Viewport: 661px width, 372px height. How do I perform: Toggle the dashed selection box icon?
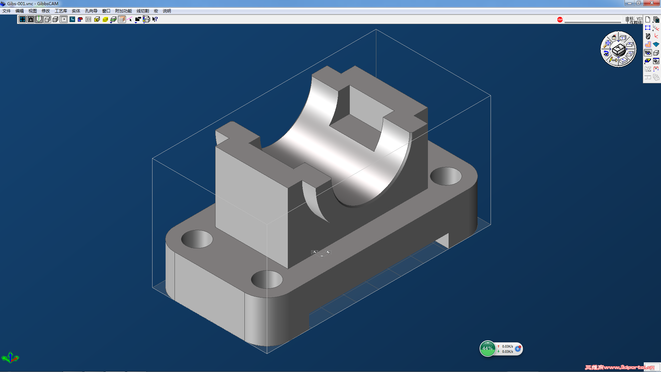64,19
